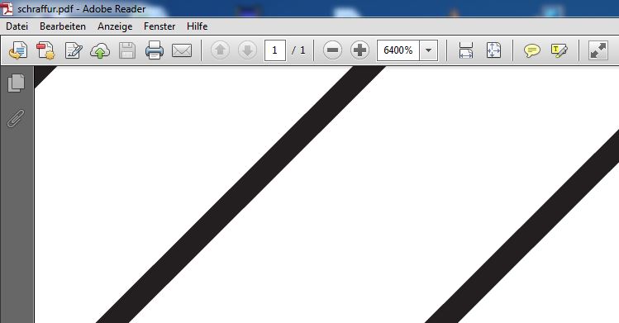Click the cloud upload icon
The height and width of the screenshot is (323, 619).
(100, 51)
